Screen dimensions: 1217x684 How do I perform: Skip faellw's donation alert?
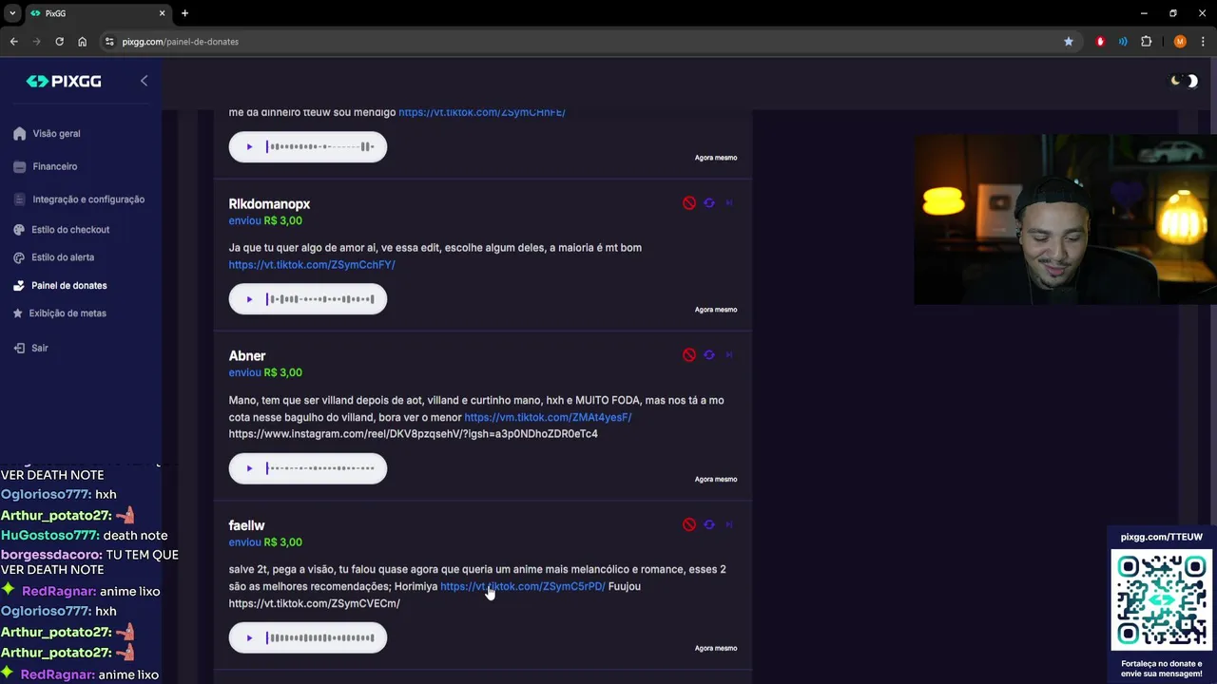(x=729, y=524)
